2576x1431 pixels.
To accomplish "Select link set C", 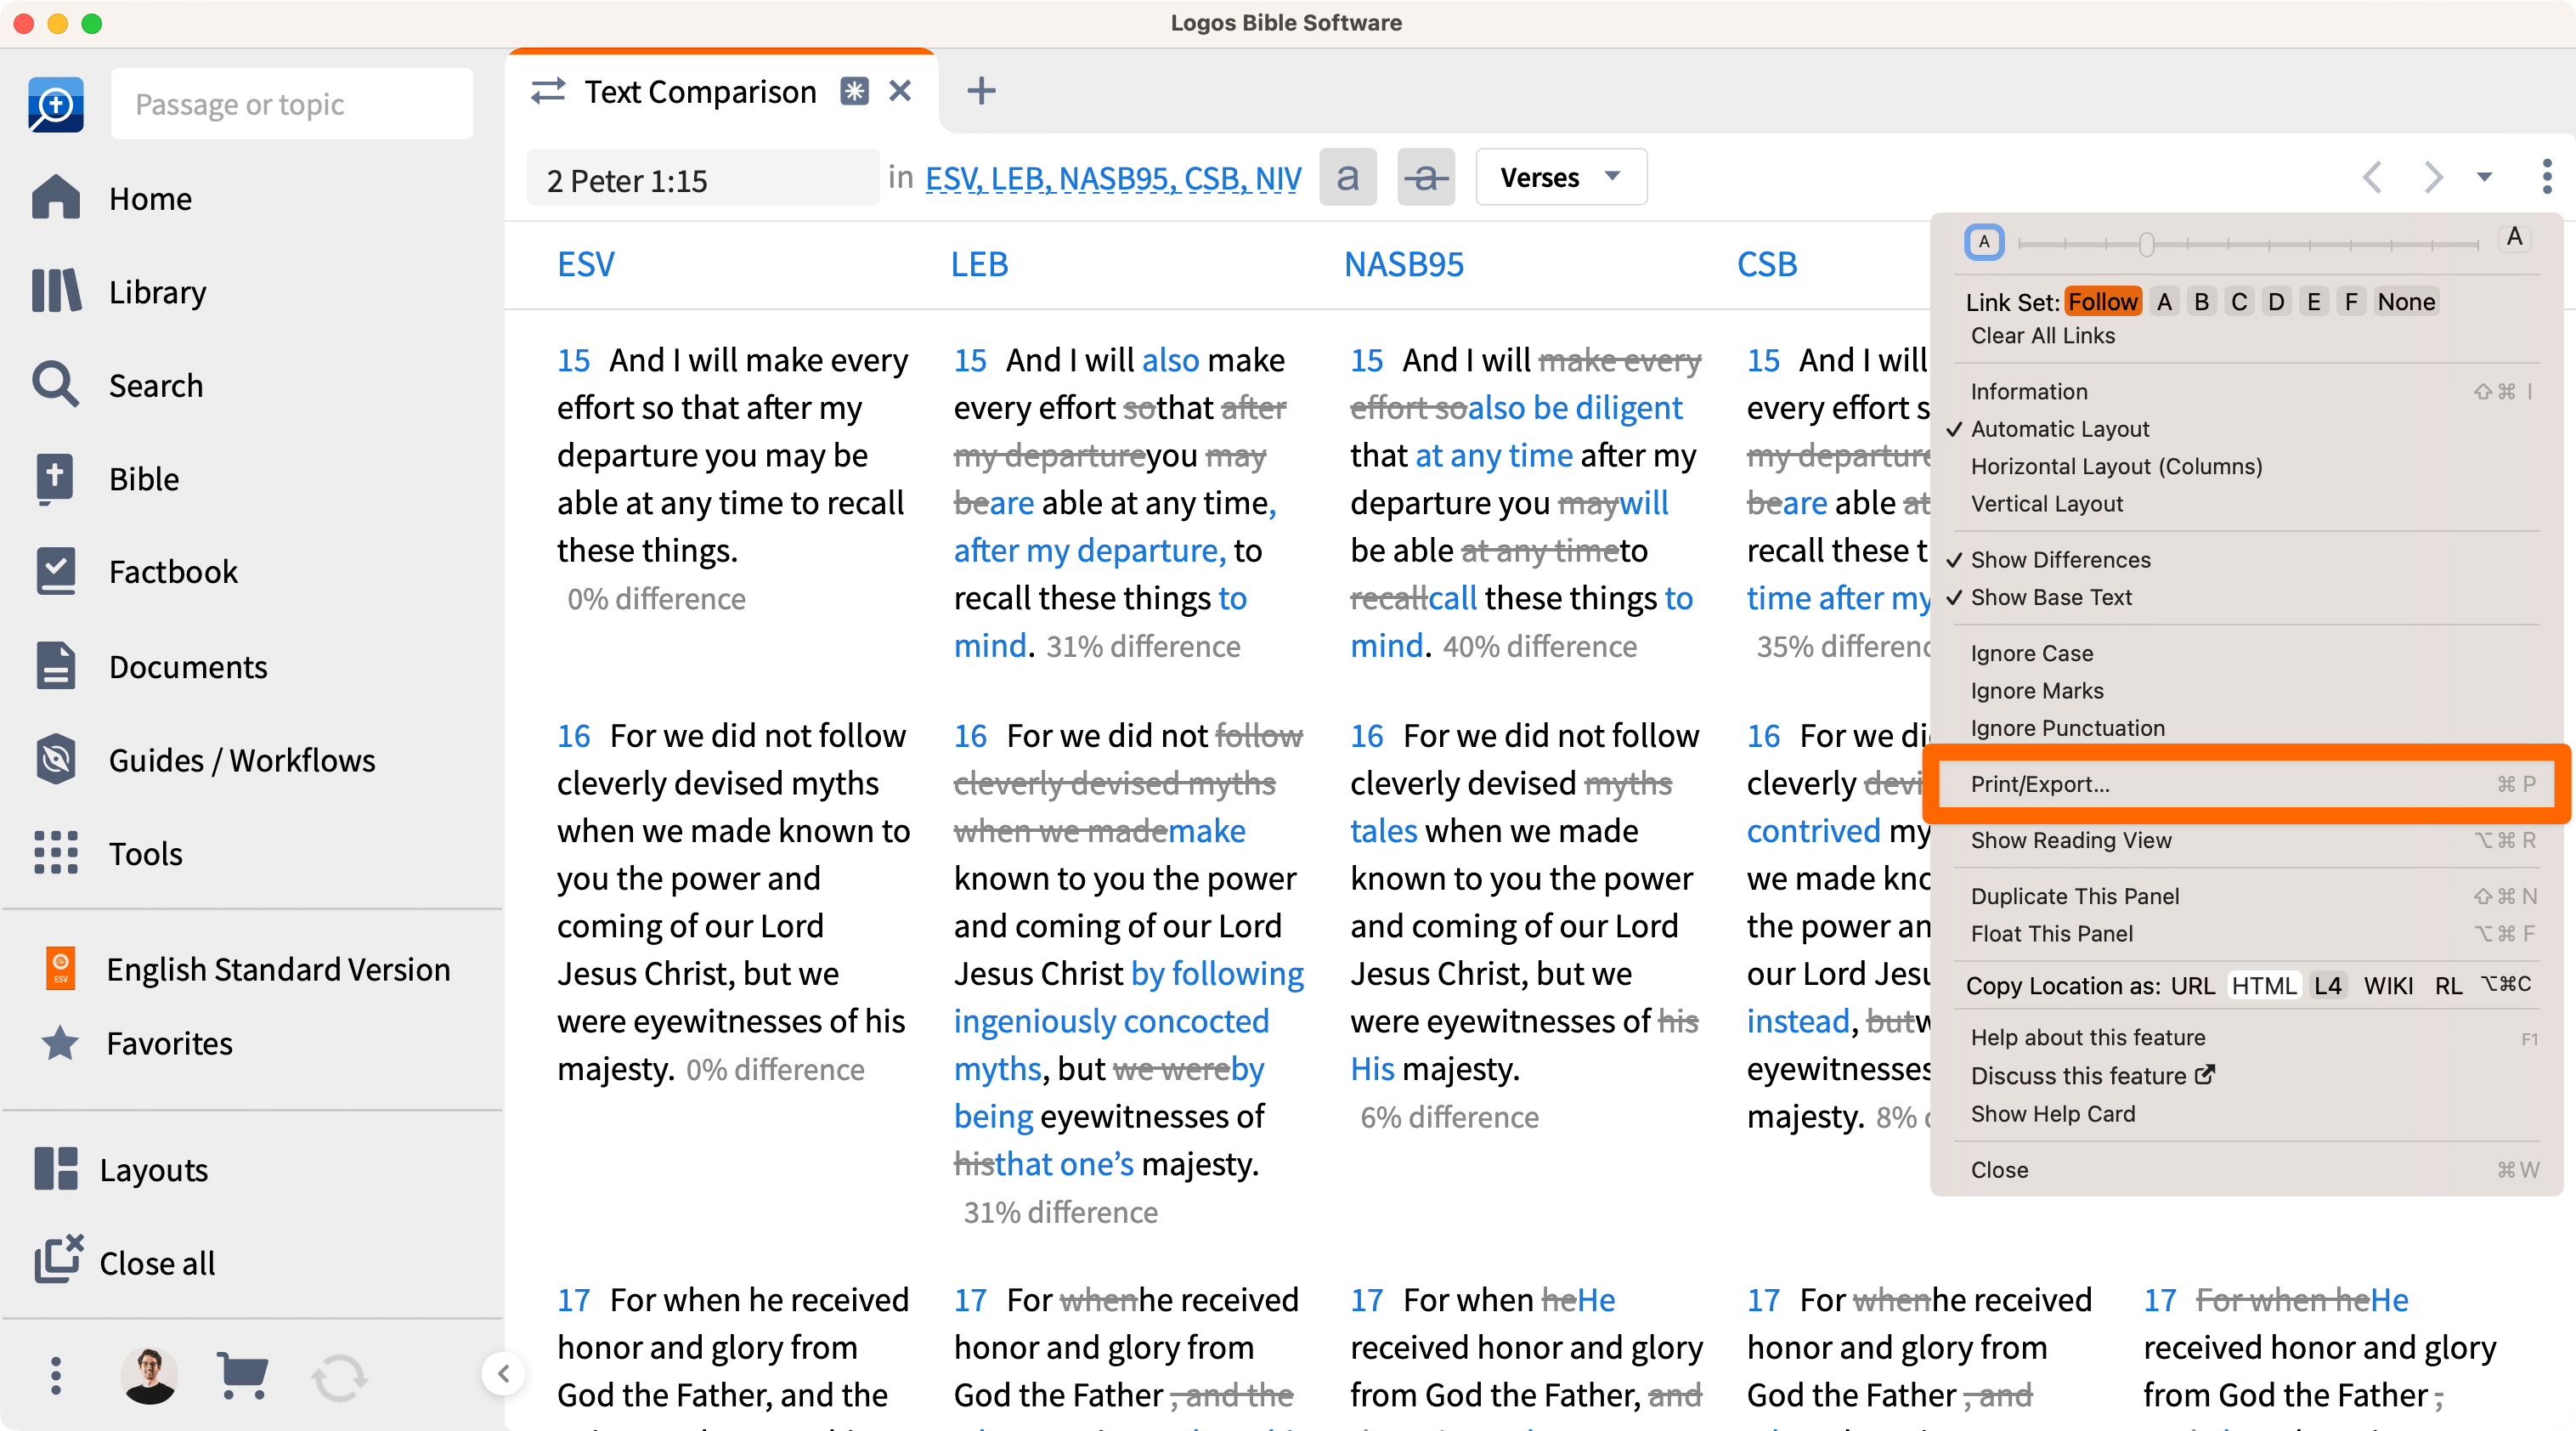I will pyautogui.click(x=2239, y=301).
